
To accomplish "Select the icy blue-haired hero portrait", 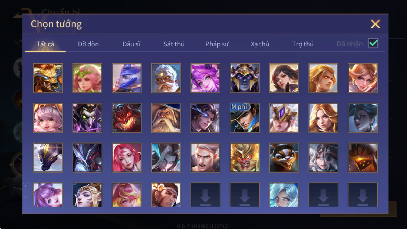I will pos(284,195).
